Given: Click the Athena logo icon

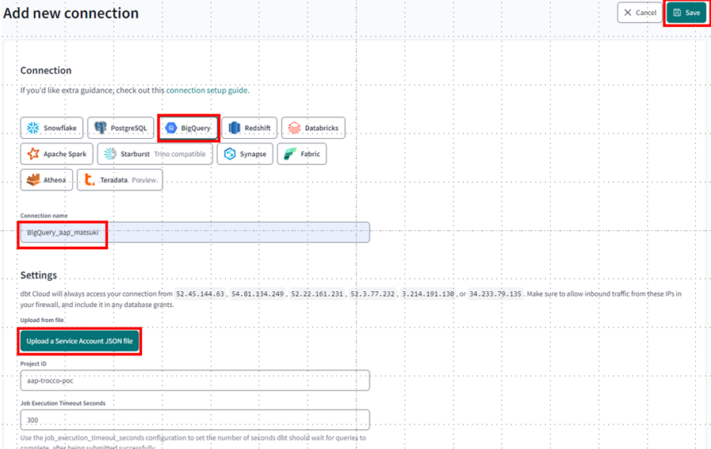Looking at the screenshot, I should point(33,179).
